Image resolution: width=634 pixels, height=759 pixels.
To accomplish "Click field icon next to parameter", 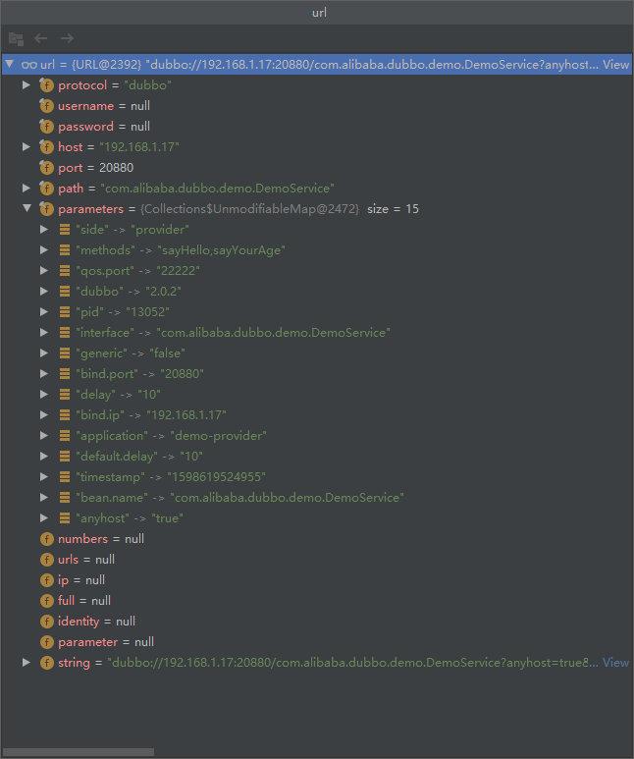I will coord(46,642).
